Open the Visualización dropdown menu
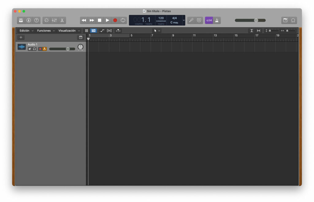The image size is (314, 202). [x=69, y=31]
